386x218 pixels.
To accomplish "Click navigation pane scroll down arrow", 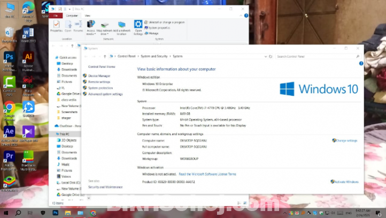I will tap(89, 198).
